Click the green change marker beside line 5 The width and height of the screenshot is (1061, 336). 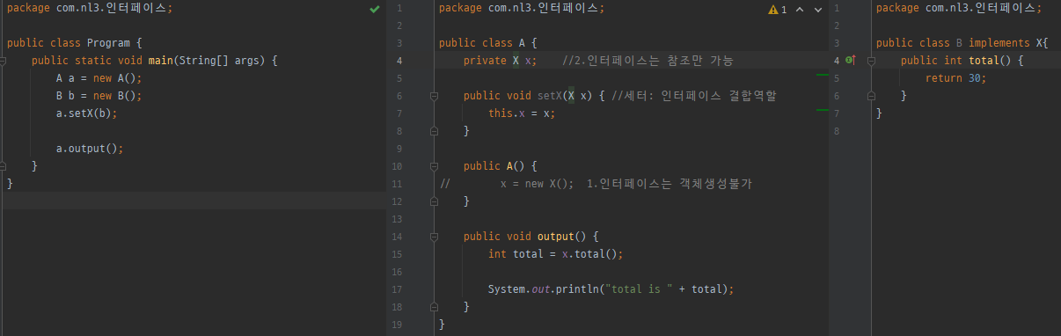click(823, 76)
